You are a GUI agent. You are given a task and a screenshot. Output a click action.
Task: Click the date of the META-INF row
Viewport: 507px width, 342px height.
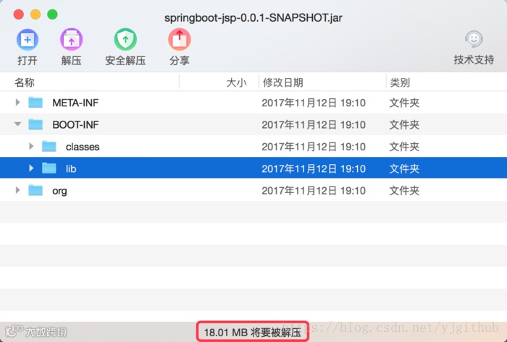(314, 103)
